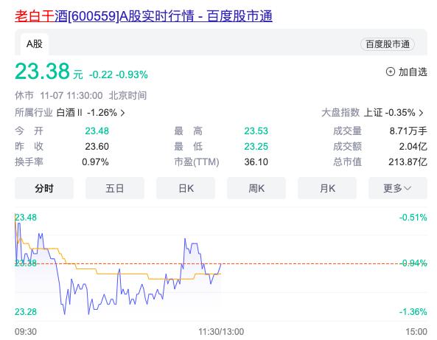Expand the chevron after 上证 -0.35%

pyautogui.click(x=421, y=113)
